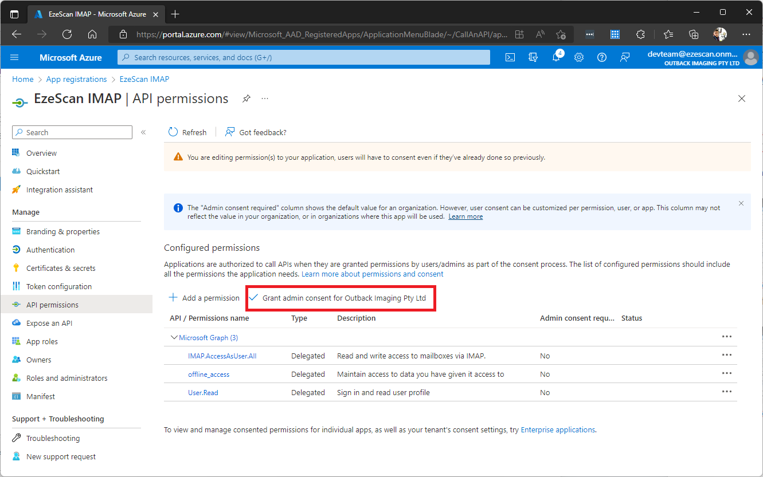Open the notifications bell
This screenshot has height=477, width=763.
pos(556,57)
